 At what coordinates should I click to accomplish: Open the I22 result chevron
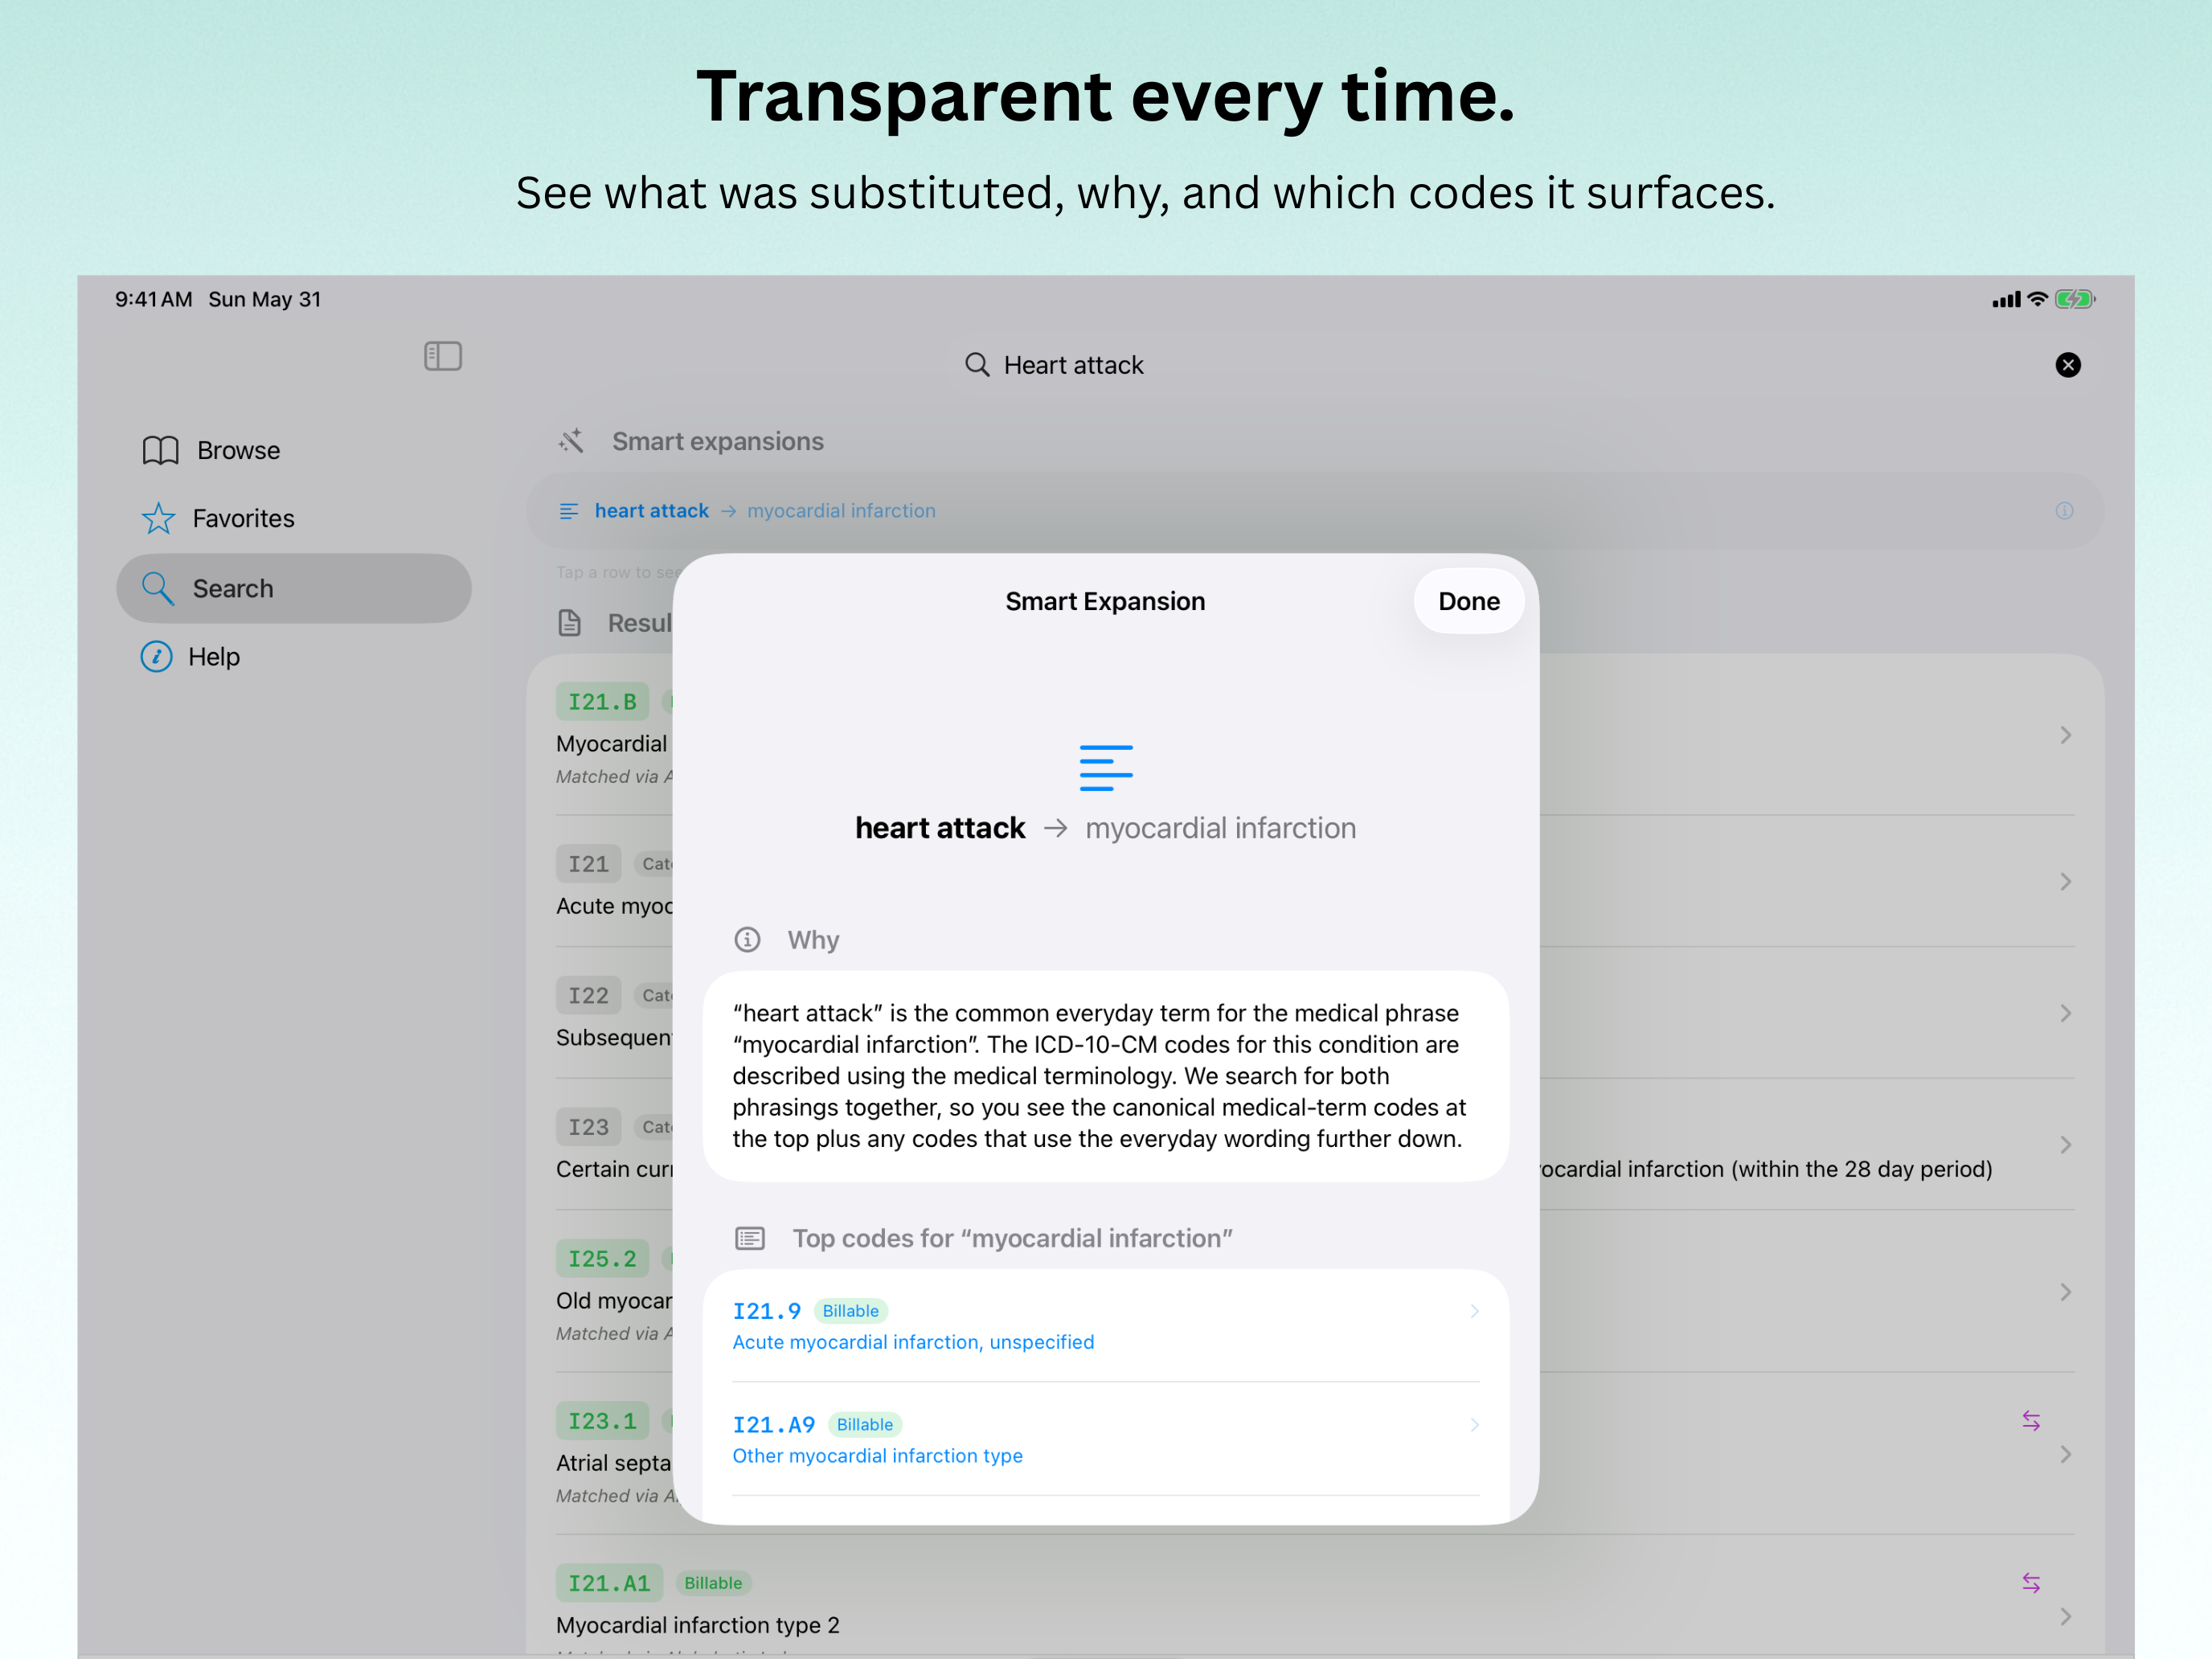click(2066, 1013)
